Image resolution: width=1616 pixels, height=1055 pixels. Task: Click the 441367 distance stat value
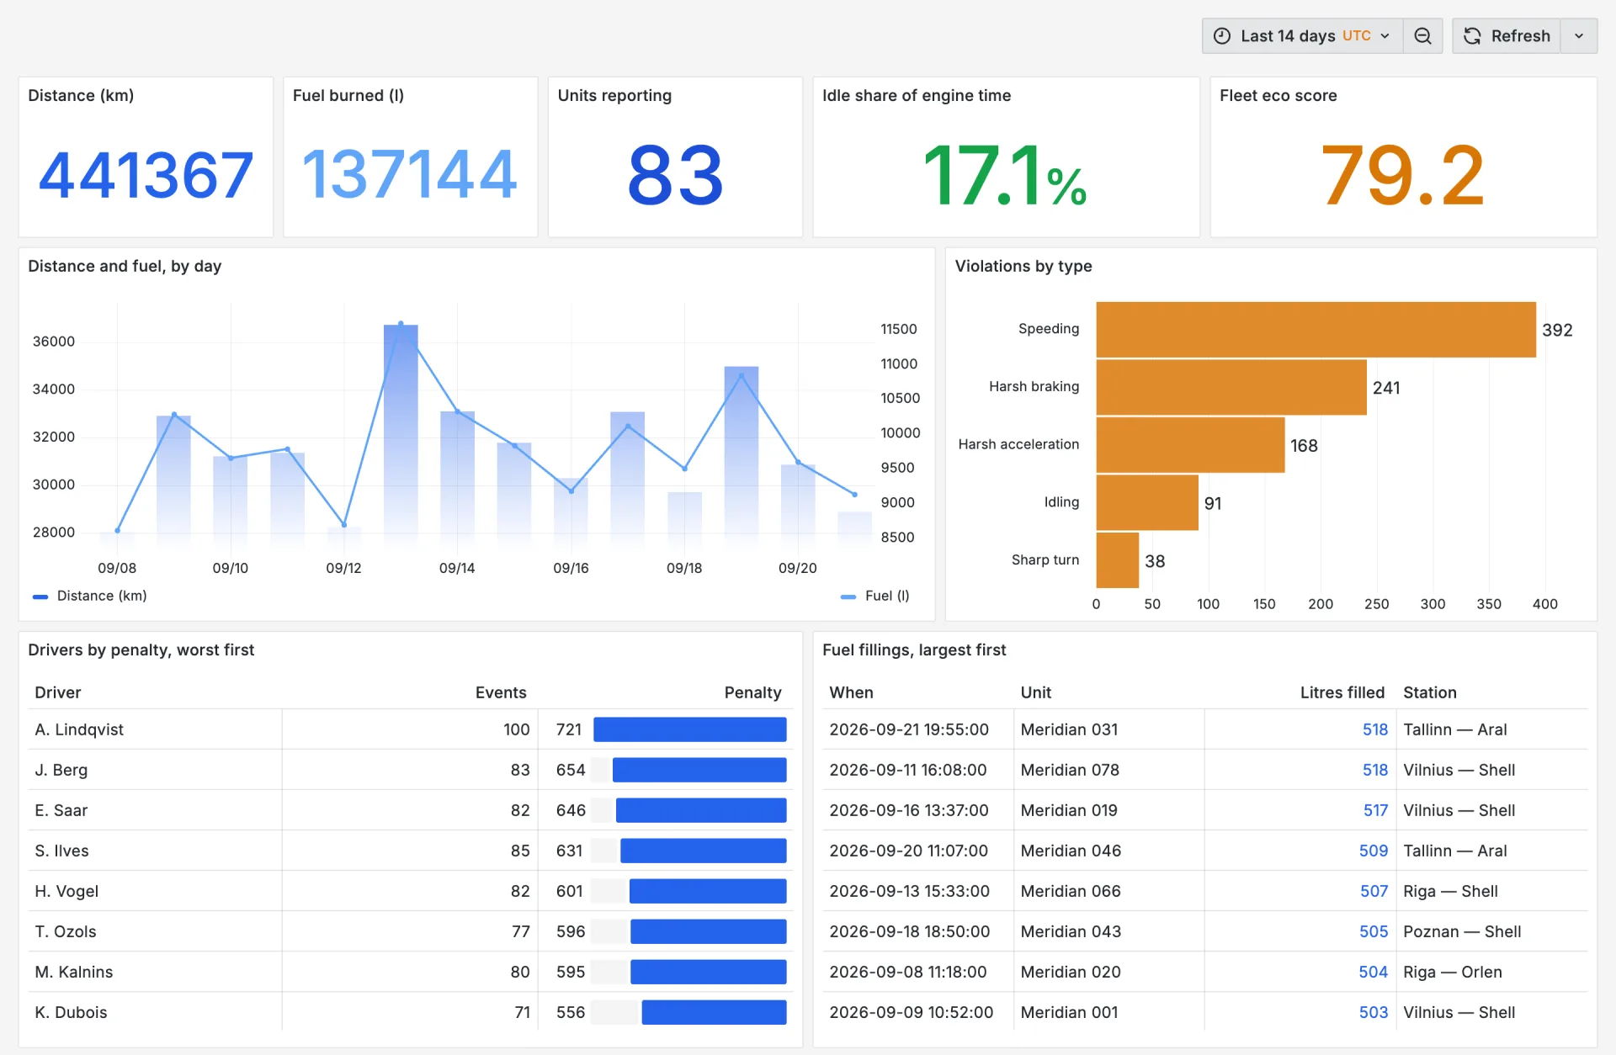point(146,175)
